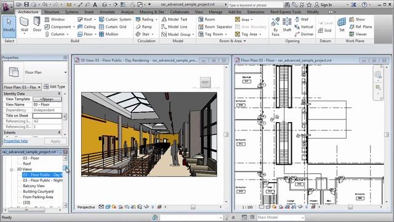This screenshot has width=394, height=222.
Task: Activate the Curtain Grid tool
Action: [x=113, y=27]
